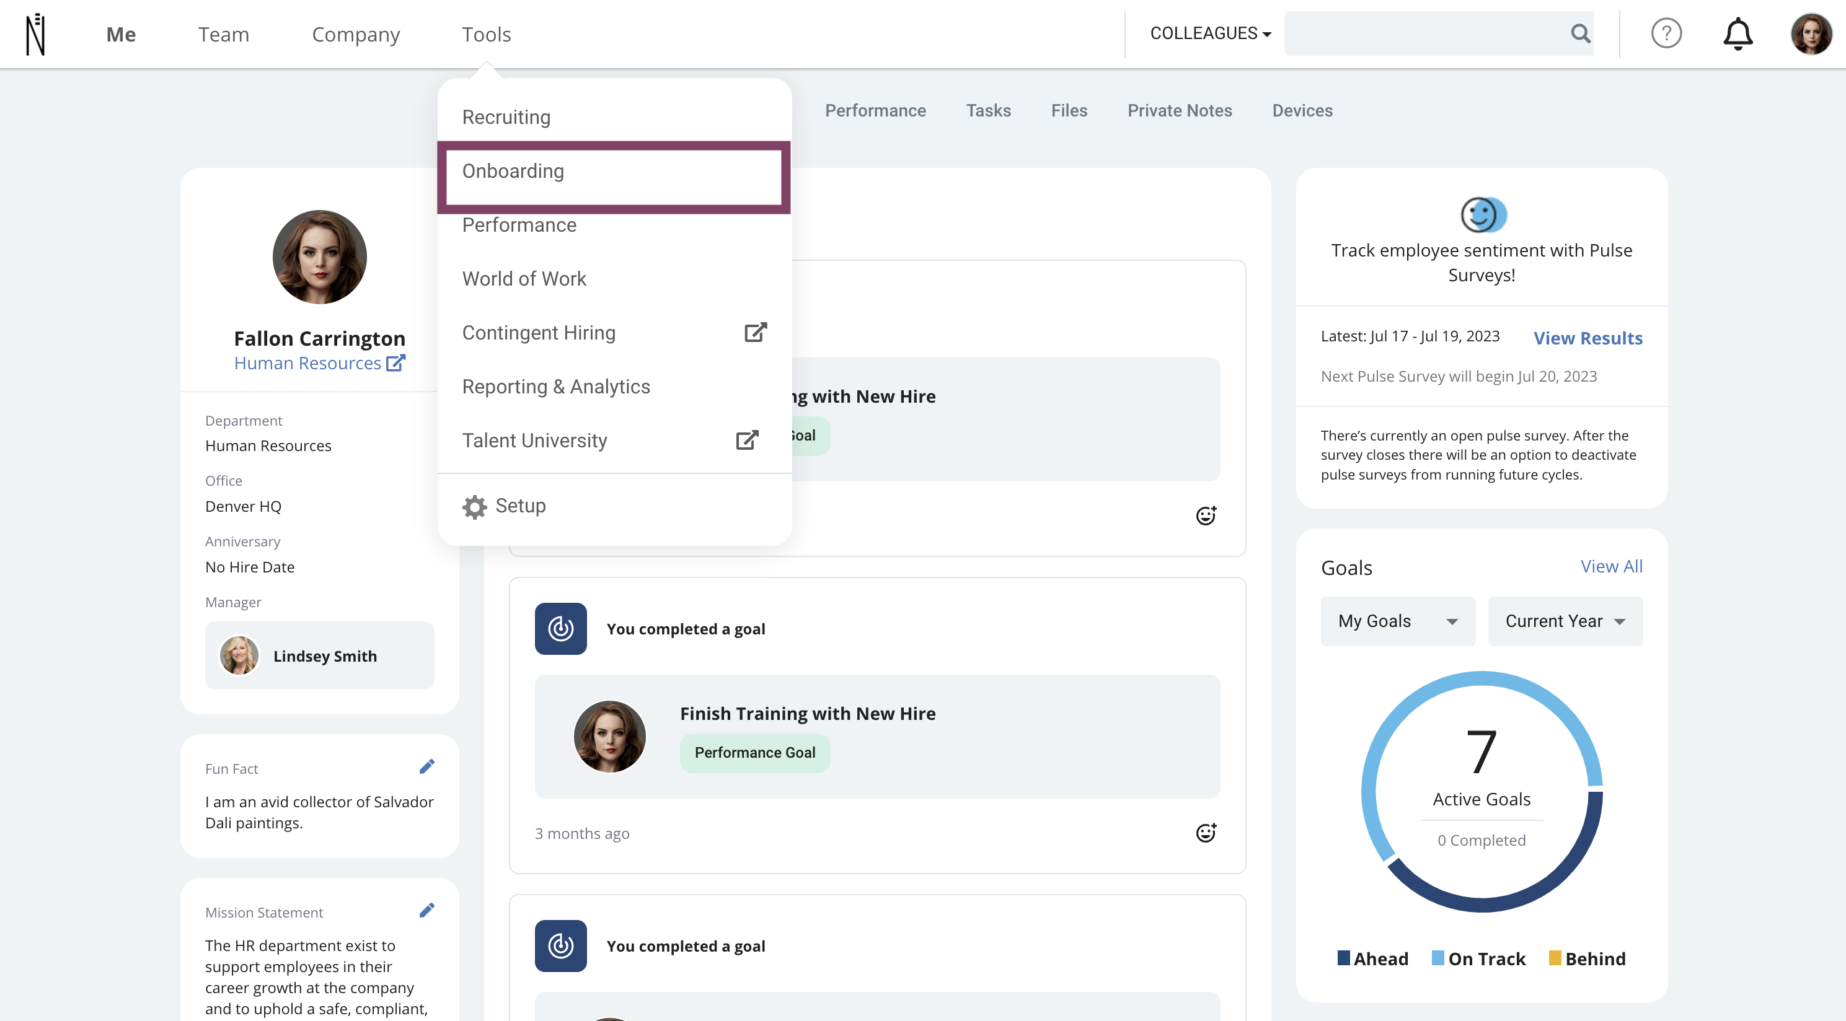Switch to the Files tab
The height and width of the screenshot is (1021, 1846).
[x=1069, y=110]
